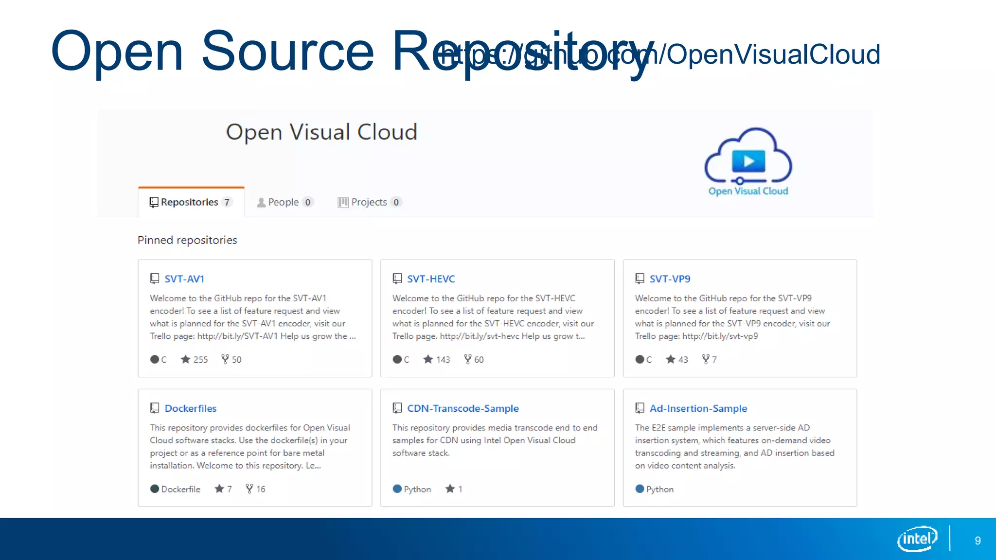Click the People count badge 0
Viewport: 996px width, 560px height.
pos(307,202)
